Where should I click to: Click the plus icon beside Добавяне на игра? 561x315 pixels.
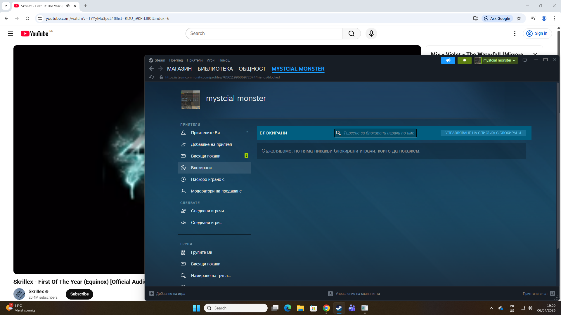[x=152, y=293]
